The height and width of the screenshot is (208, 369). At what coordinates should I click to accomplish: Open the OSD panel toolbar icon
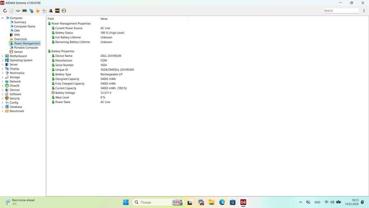point(57,11)
